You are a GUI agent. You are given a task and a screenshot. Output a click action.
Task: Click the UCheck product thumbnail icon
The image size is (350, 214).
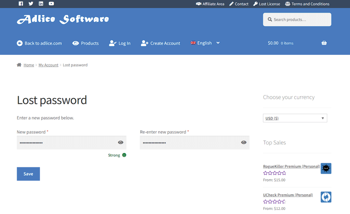coord(326,197)
